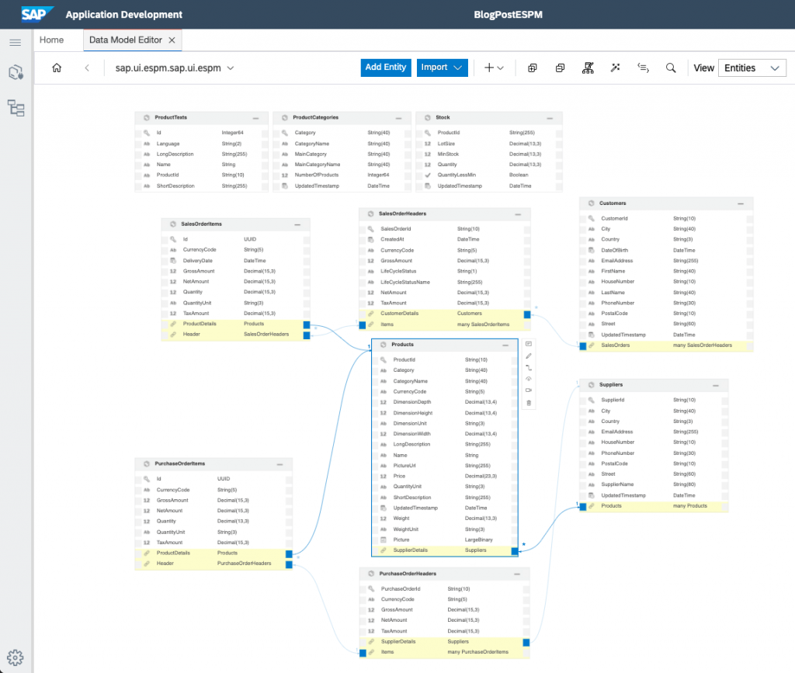
Task: Select the ProductId row in Products
Action: tap(445, 360)
